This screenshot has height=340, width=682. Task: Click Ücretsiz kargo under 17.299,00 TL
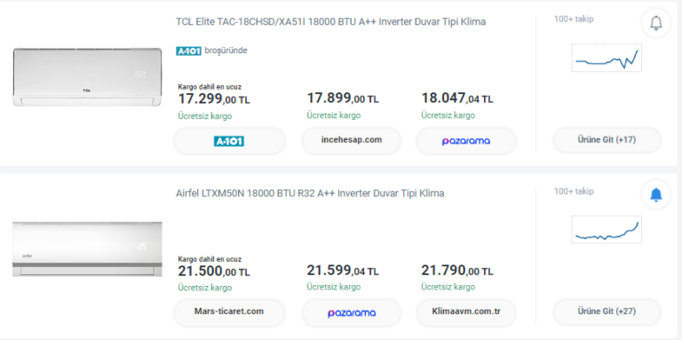[204, 116]
